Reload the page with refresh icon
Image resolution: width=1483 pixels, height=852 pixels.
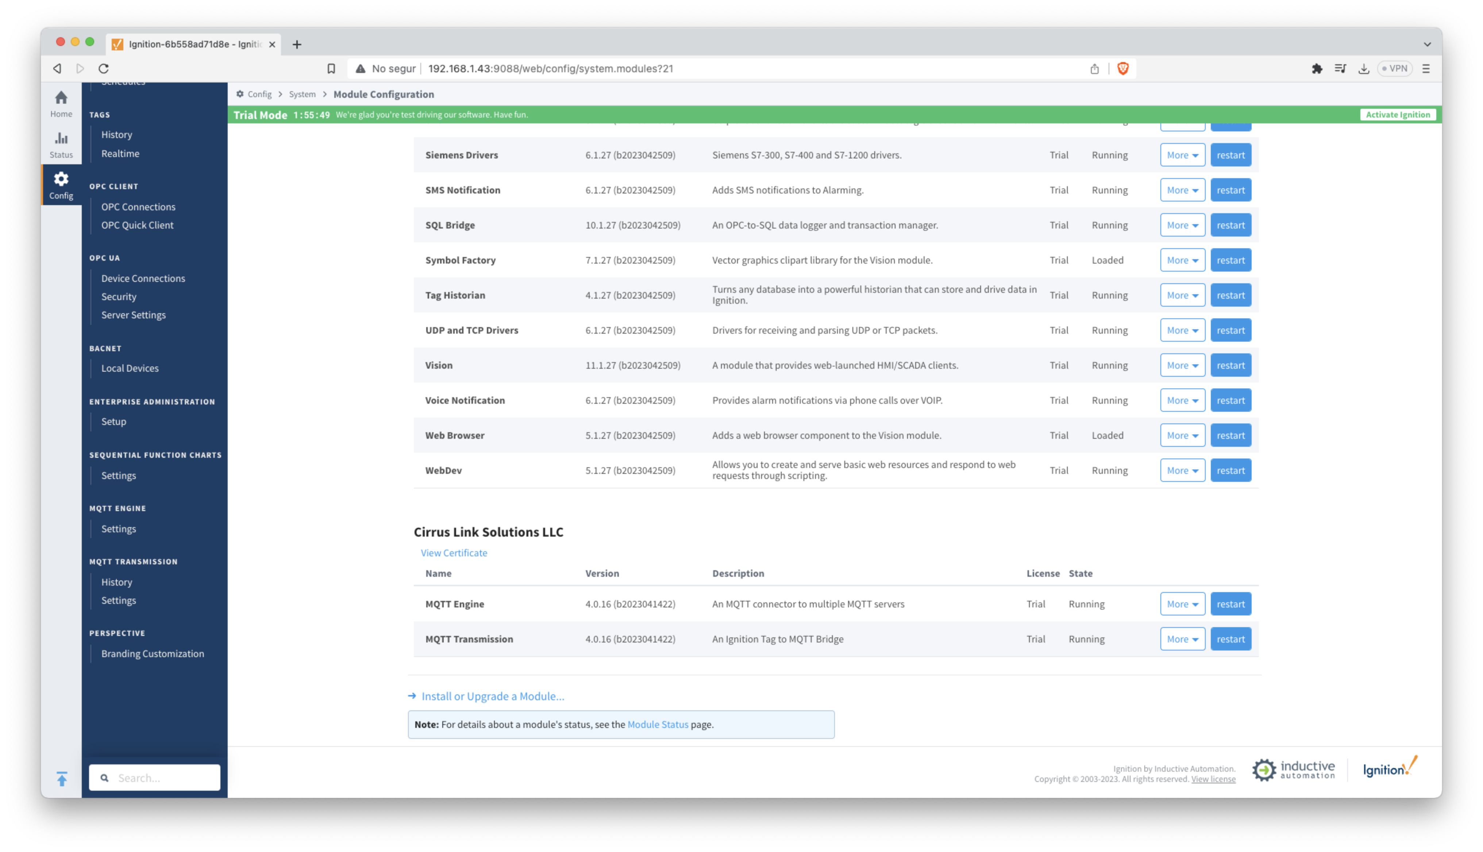(x=104, y=69)
